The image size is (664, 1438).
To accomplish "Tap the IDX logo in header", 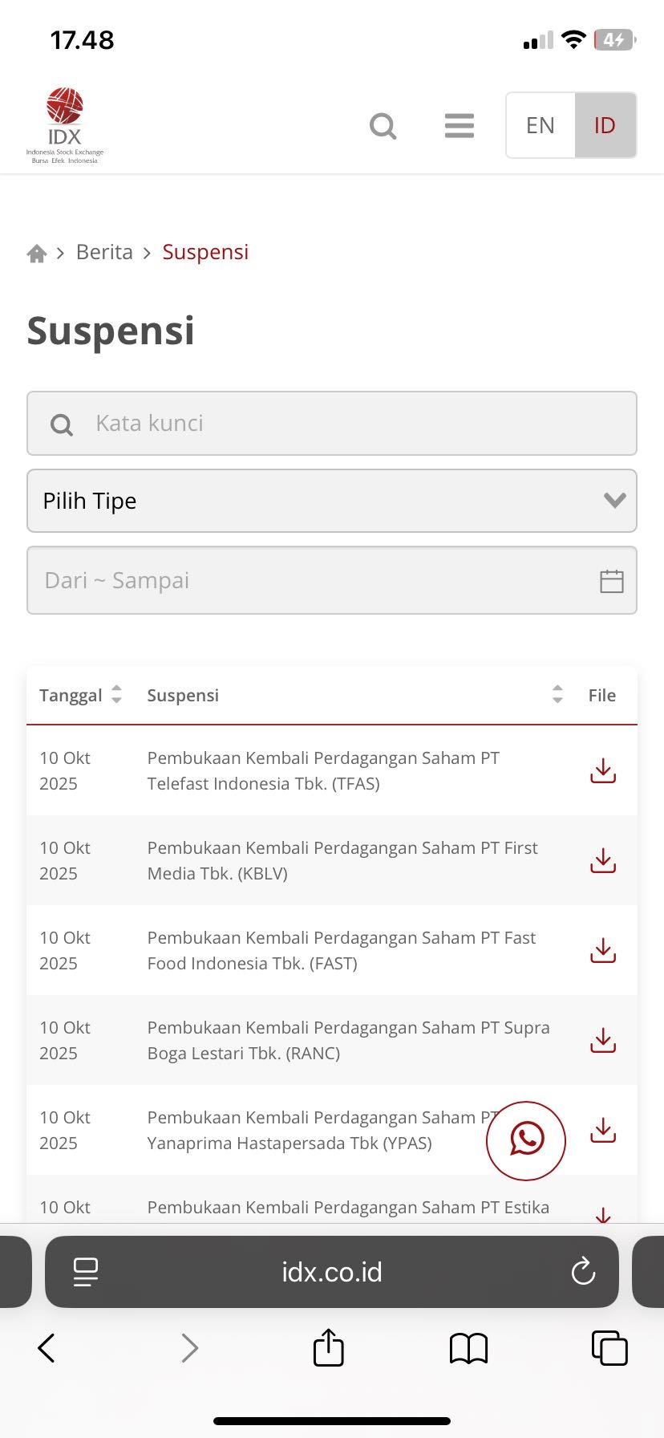I will (x=65, y=125).
